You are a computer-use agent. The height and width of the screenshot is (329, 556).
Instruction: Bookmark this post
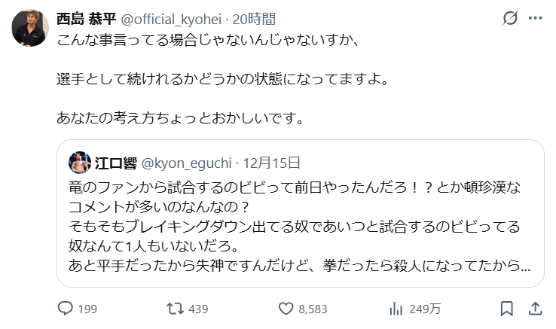pyautogui.click(x=507, y=309)
